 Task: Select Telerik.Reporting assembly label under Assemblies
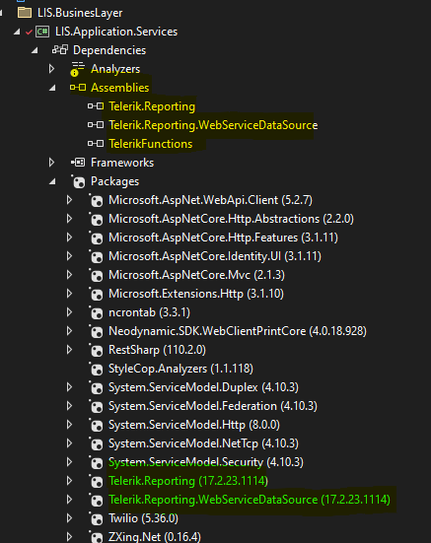152,106
